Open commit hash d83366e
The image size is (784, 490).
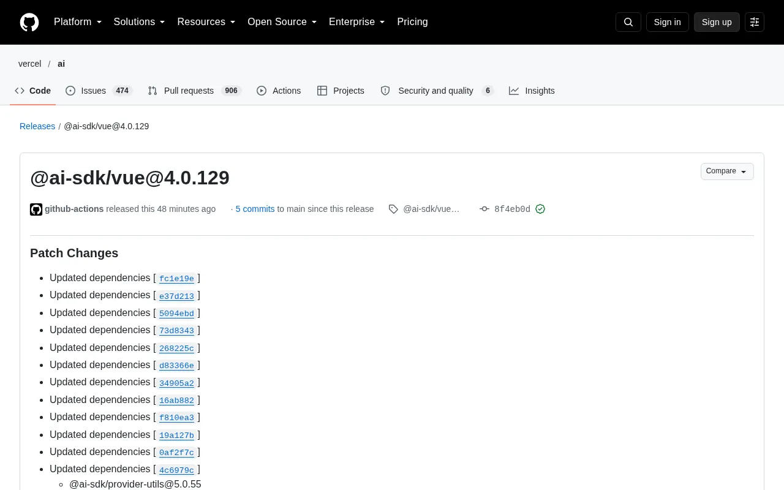tap(176, 366)
